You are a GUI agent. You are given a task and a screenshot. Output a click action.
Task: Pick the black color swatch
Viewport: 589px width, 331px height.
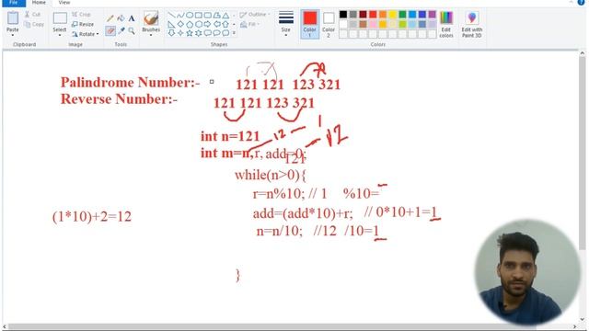click(343, 15)
